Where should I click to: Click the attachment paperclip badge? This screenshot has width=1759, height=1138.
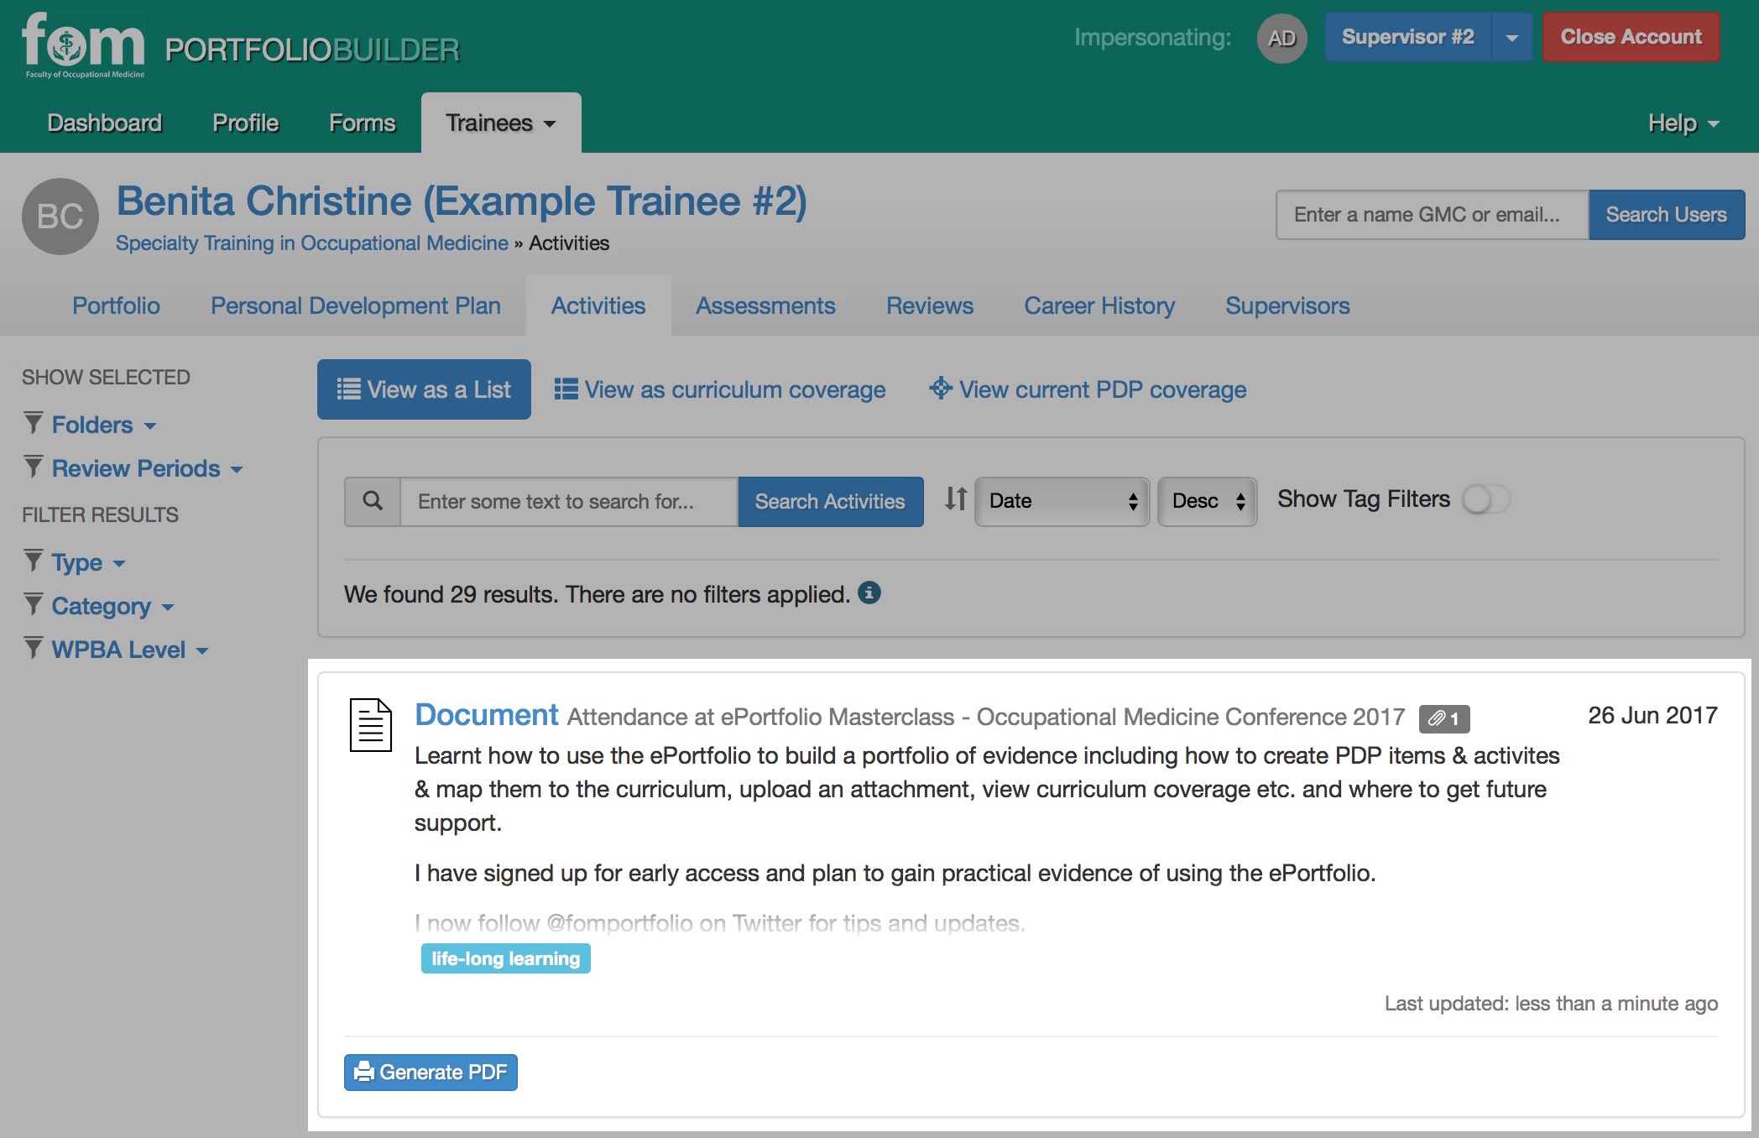1444,718
